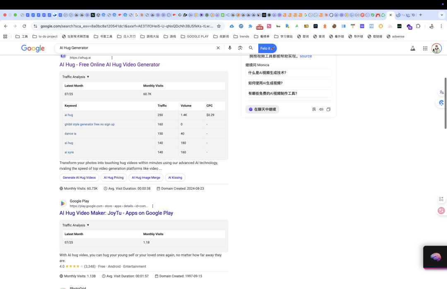The image size is (447, 289).
Task: Open the blue cloud download extension
Action: 232,26
